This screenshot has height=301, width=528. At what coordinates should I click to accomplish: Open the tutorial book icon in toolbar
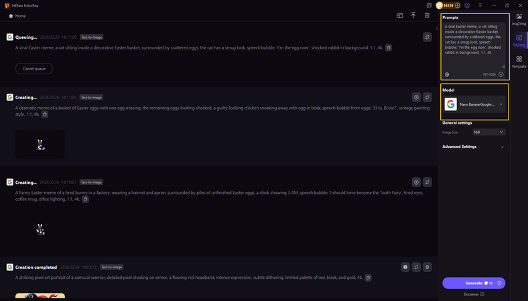(399, 15)
